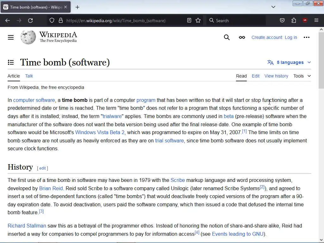List all tabs with the chevron button
The height and width of the screenshot is (243, 324).
point(273,7)
